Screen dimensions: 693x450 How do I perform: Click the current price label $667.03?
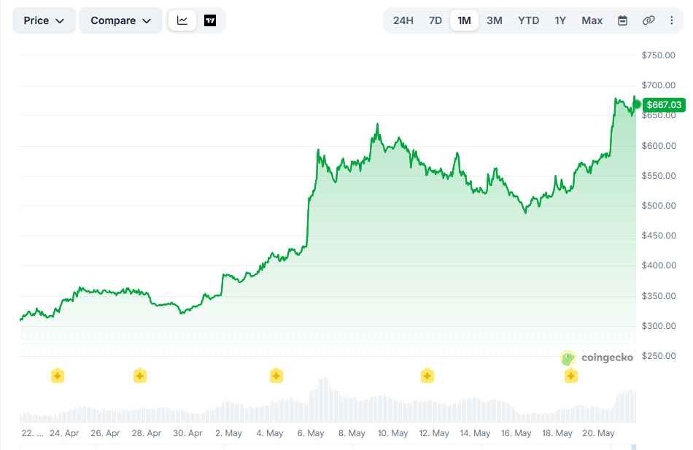pyautogui.click(x=664, y=105)
